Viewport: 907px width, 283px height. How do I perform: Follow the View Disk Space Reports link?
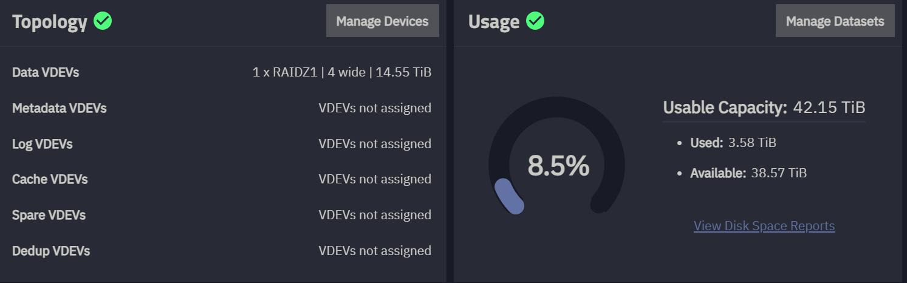(764, 226)
